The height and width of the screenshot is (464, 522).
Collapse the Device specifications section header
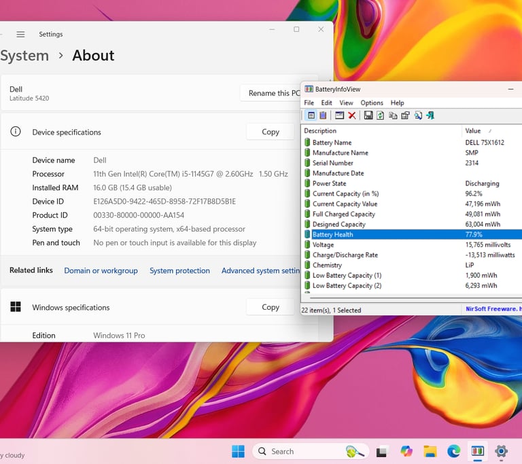click(x=150, y=132)
